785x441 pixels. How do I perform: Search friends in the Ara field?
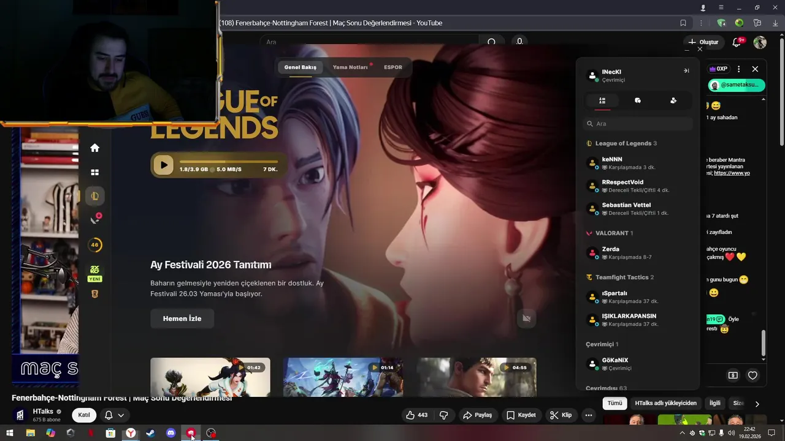click(x=638, y=124)
